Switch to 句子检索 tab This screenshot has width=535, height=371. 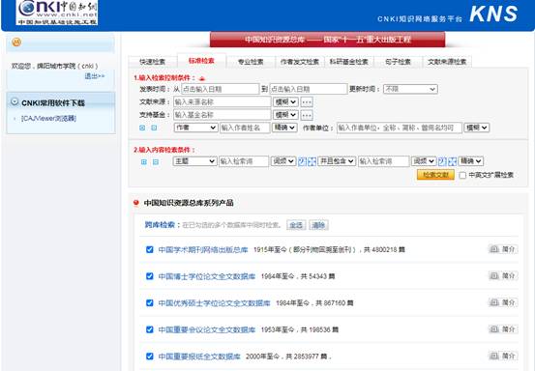398,62
